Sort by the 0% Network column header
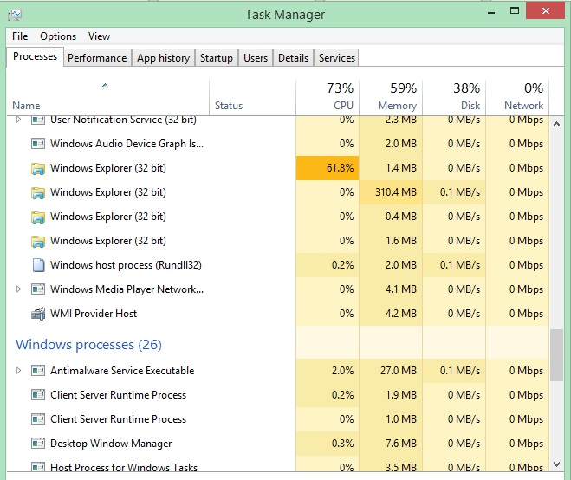The image size is (571, 480). point(517,98)
